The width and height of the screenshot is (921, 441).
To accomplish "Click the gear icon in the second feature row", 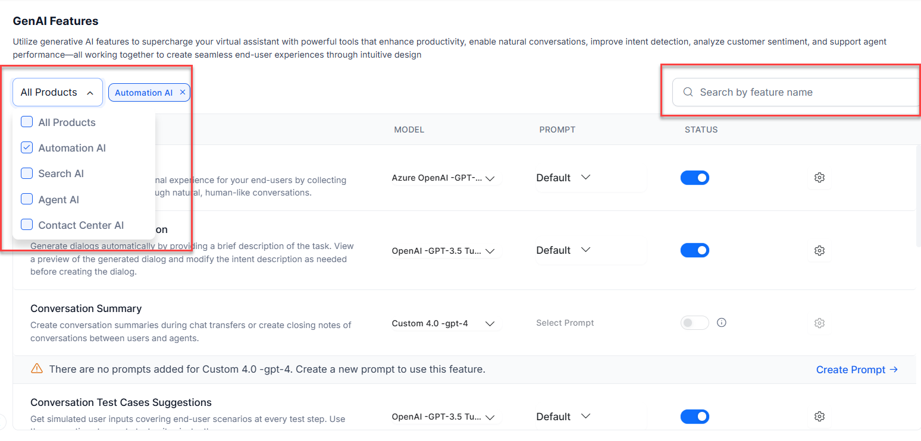I will tap(819, 250).
